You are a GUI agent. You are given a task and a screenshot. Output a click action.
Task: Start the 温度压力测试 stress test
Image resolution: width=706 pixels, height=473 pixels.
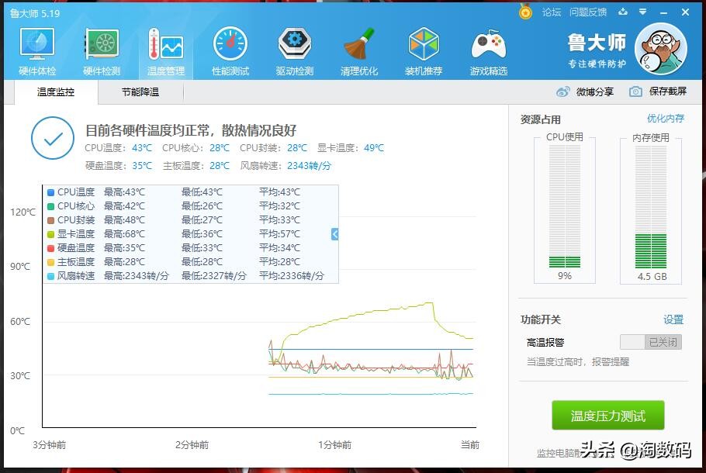point(607,416)
